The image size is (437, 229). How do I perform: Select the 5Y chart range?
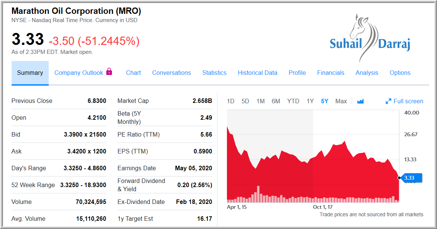325,101
